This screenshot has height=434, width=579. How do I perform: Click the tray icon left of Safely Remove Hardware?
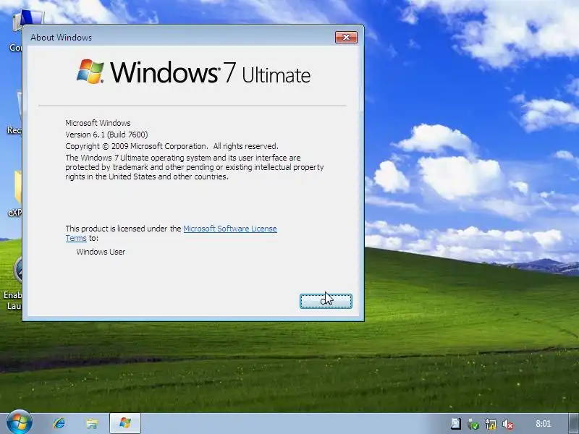pyautogui.click(x=456, y=424)
